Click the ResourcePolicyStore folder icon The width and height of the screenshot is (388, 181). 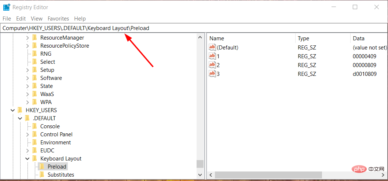[x=35, y=46]
